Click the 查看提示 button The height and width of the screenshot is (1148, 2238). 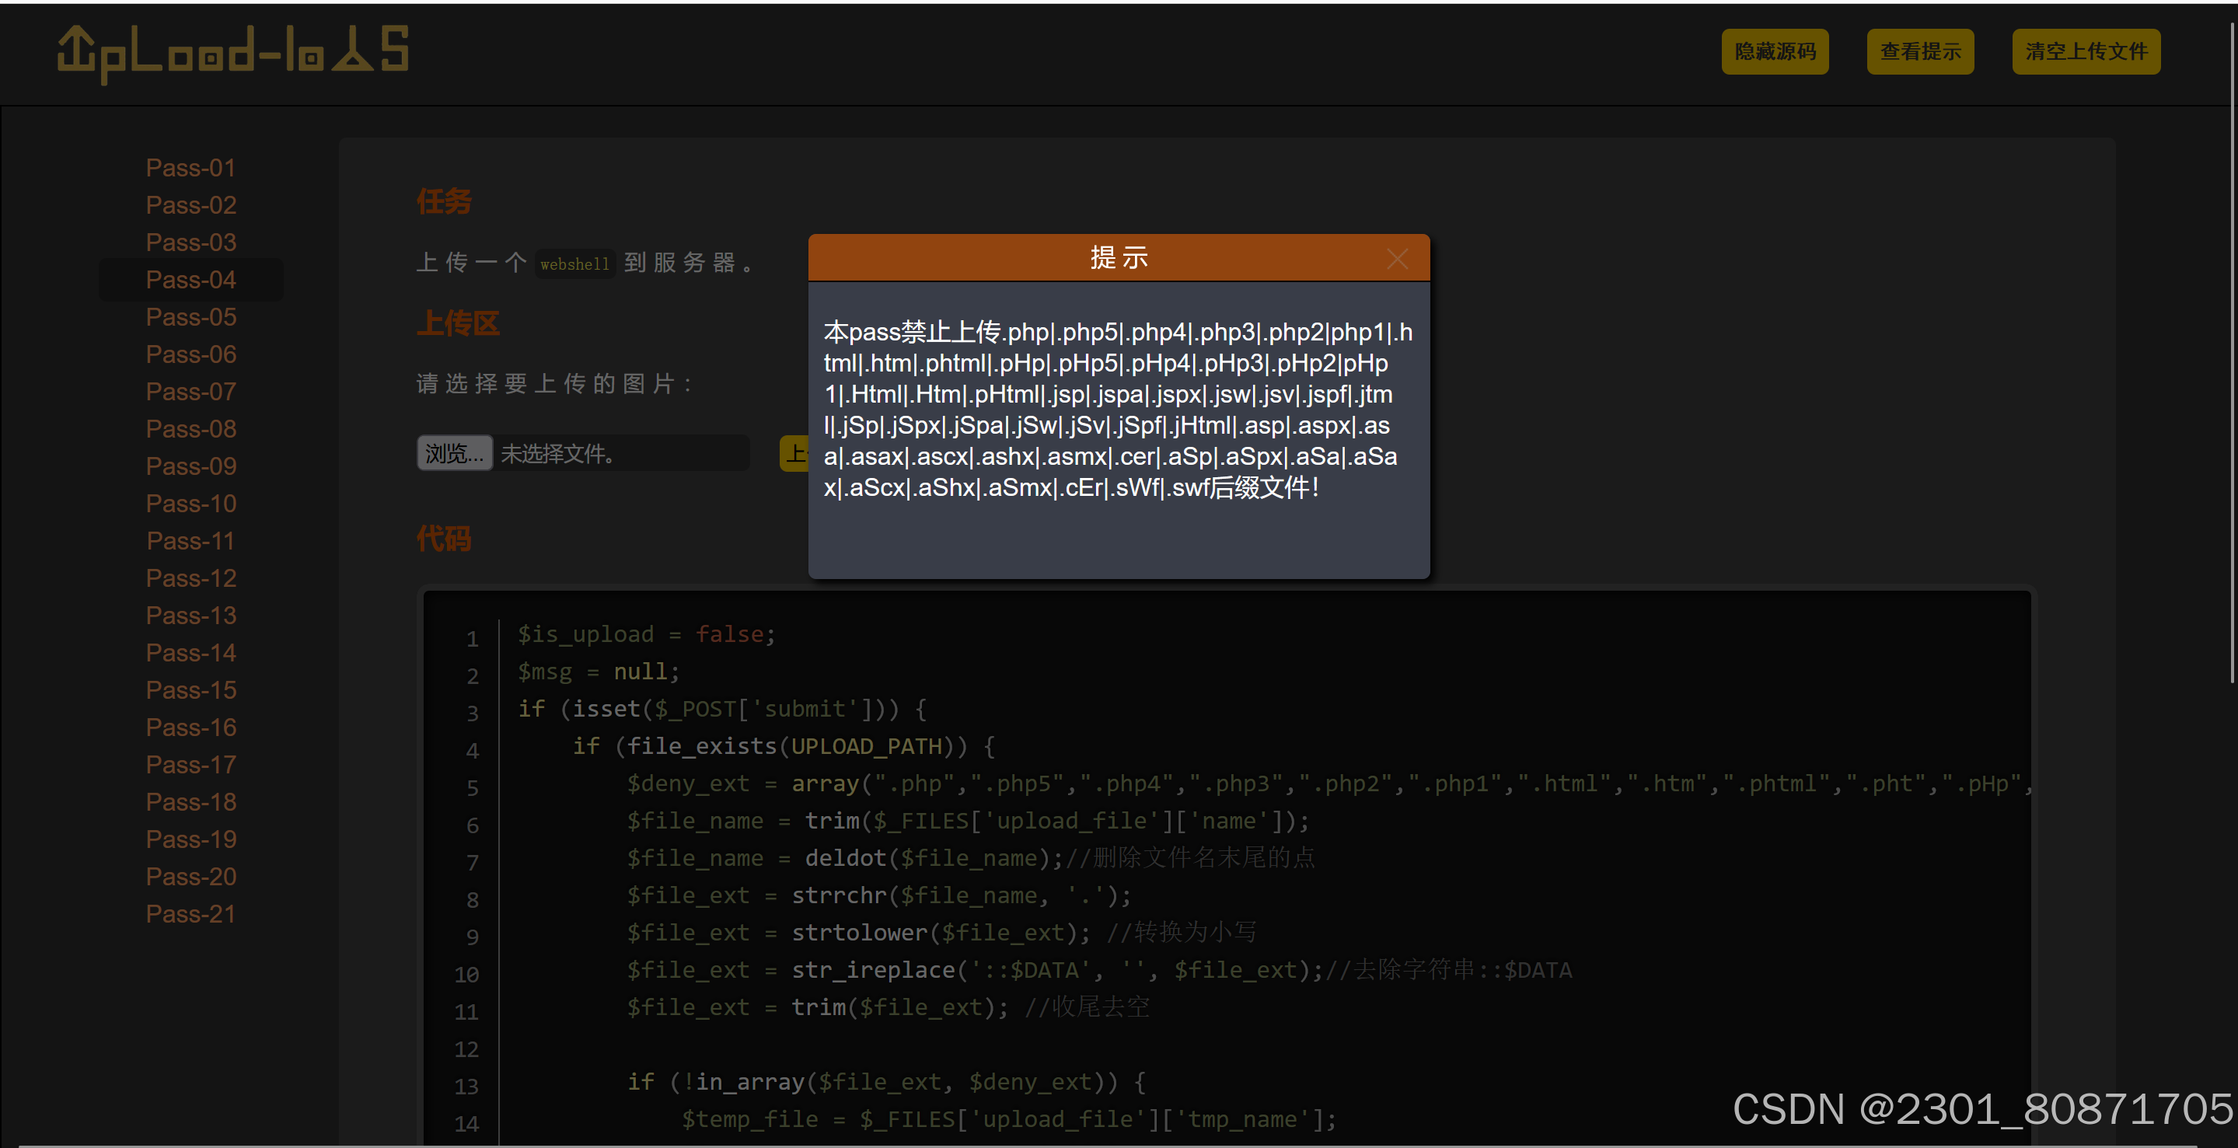pyautogui.click(x=1920, y=52)
